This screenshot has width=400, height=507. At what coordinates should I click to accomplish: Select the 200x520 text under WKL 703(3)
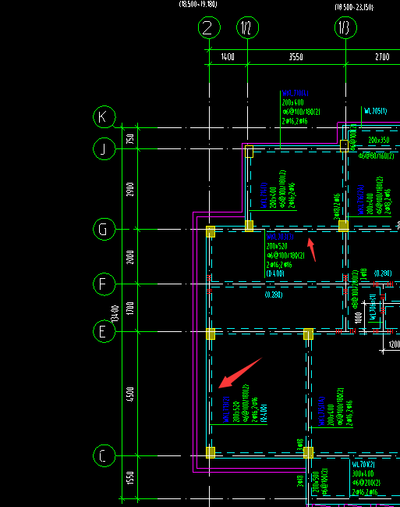(x=277, y=246)
